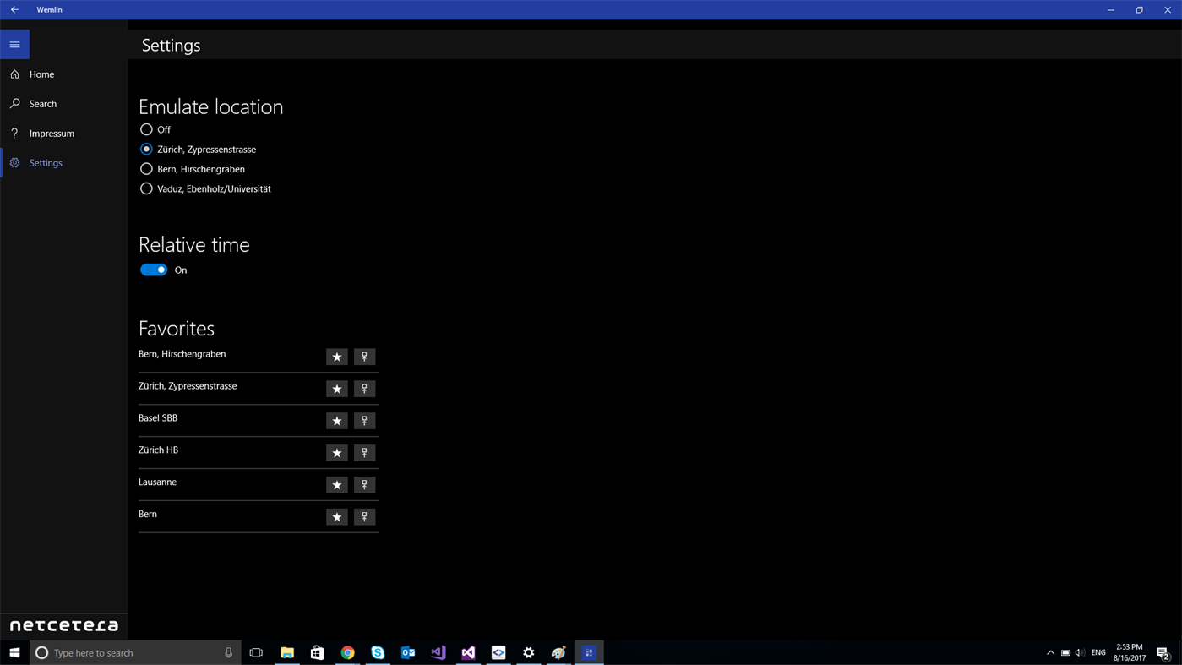Turn off the Relative time switch
This screenshot has height=665, width=1182.
(x=154, y=270)
